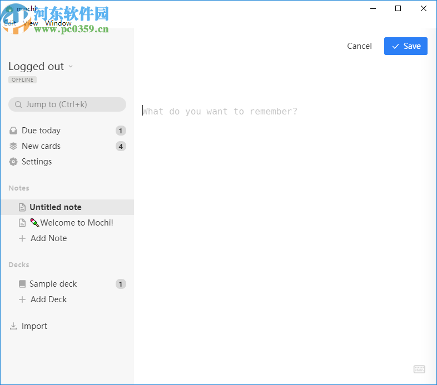The height and width of the screenshot is (385, 437).
Task: Click the keyboard shortcuts icon
Action: (419, 369)
